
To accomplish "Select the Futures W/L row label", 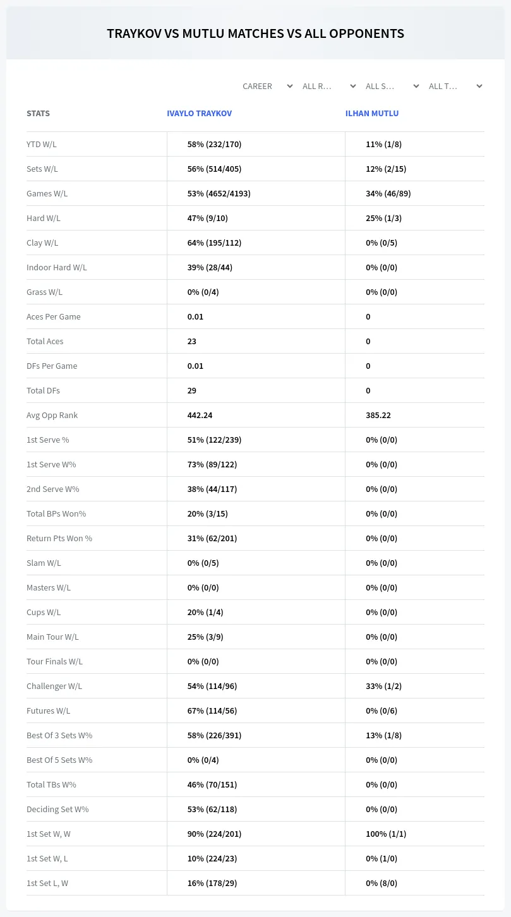I will click(x=49, y=710).
